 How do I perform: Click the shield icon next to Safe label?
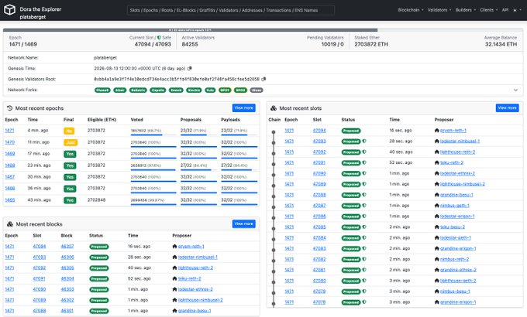[x=159, y=38]
